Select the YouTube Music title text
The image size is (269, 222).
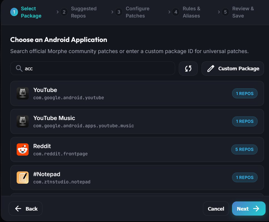click(x=54, y=118)
